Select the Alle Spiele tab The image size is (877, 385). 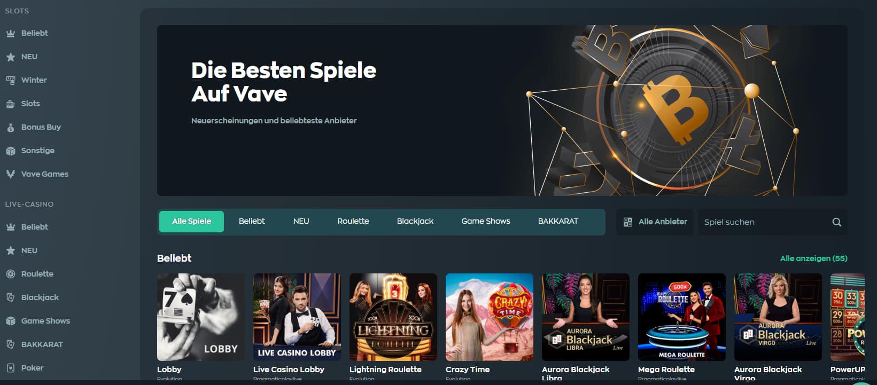coord(191,221)
